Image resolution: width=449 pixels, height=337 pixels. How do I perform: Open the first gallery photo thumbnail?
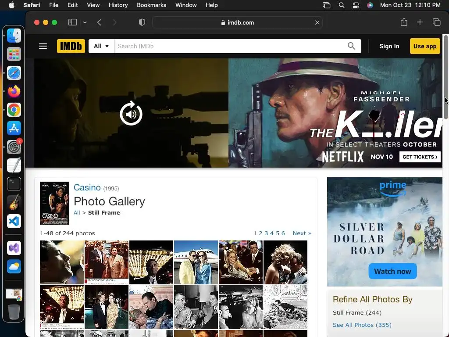(62, 262)
